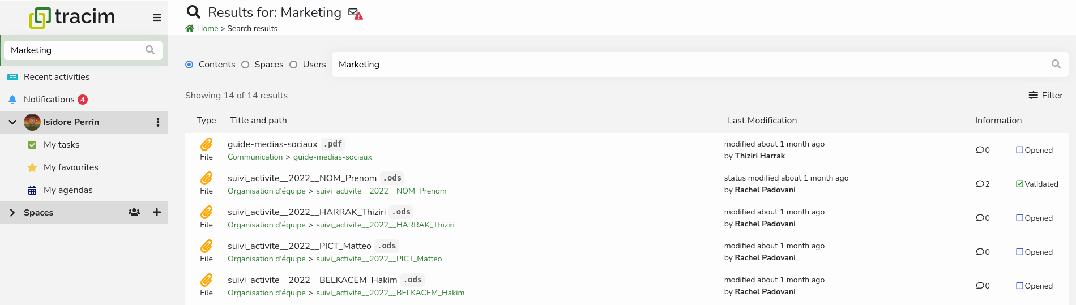
Task: Select the Contents radio button
Action: 189,65
